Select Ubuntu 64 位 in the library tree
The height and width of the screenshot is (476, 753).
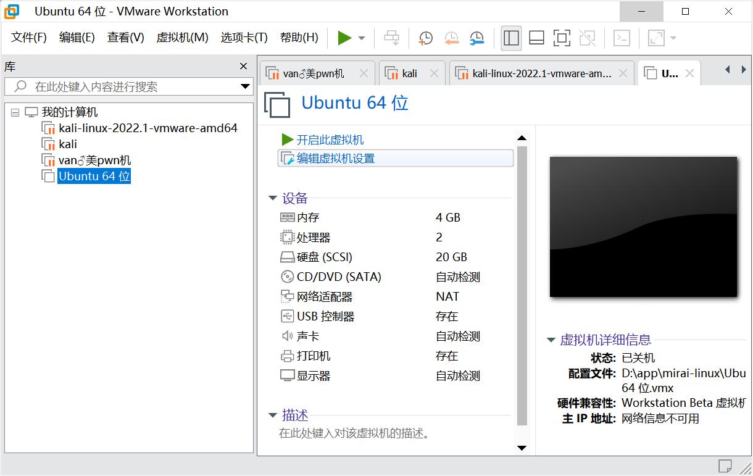coord(94,177)
